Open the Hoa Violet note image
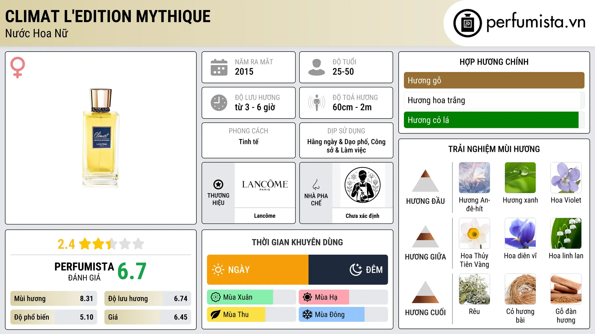Viewport: 595px width, 334px height. (566, 178)
